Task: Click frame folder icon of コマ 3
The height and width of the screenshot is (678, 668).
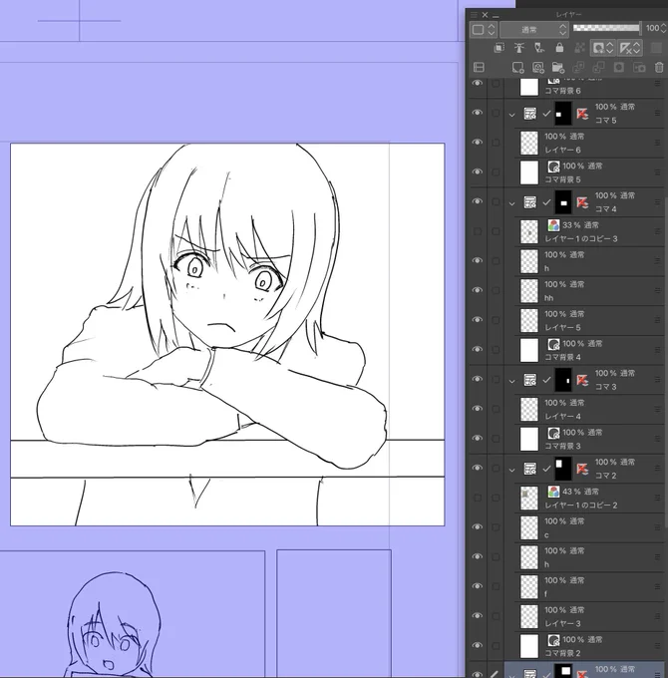Action: click(530, 380)
